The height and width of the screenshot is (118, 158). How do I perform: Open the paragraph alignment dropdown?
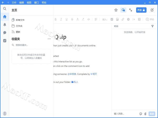click(96, 19)
